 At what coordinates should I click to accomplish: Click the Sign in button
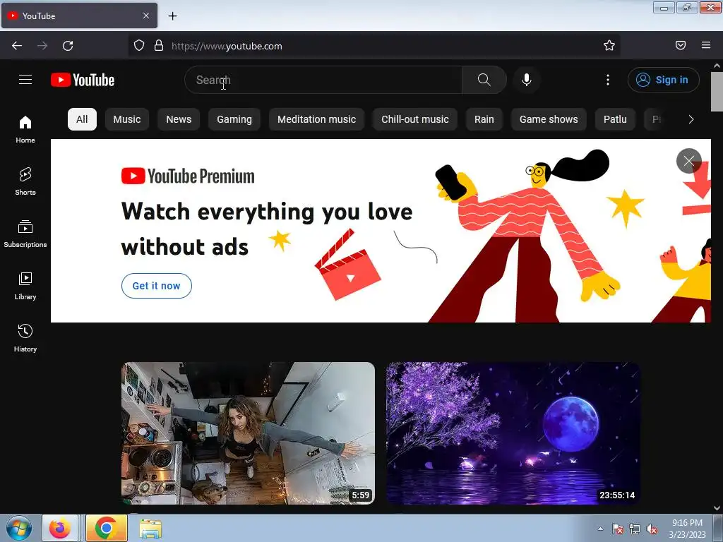663,80
